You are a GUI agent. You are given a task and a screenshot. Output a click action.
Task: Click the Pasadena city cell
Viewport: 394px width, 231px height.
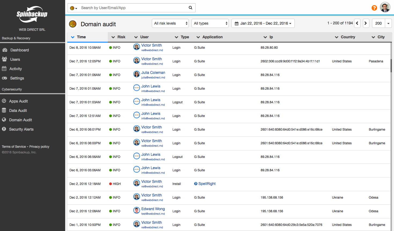(376, 61)
